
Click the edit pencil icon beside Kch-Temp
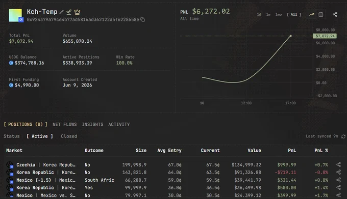(x=62, y=12)
